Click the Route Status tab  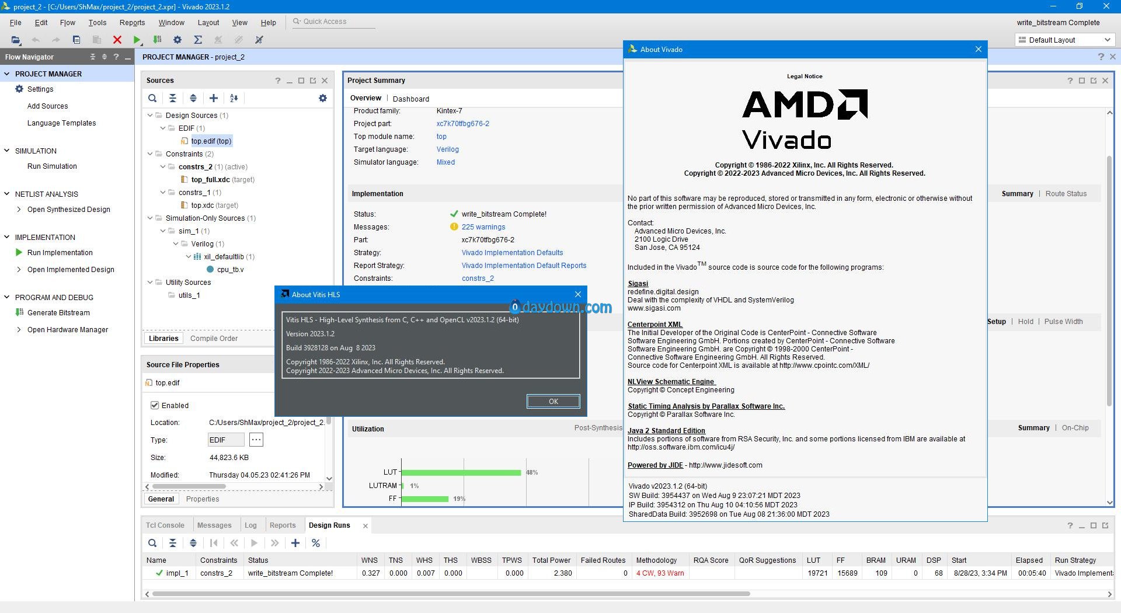pyautogui.click(x=1066, y=193)
